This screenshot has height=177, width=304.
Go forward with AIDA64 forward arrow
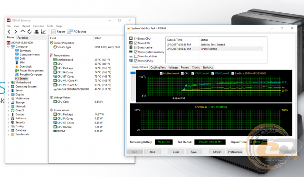[16, 32]
